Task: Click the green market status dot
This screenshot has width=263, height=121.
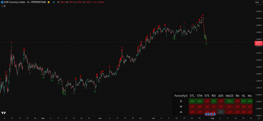Action: (x=54, y=2)
